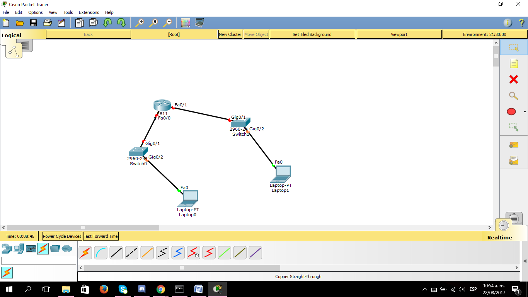The width and height of the screenshot is (528, 297).
Task: Choose the Copper Cross-Over dashed cable
Action: (x=131, y=253)
